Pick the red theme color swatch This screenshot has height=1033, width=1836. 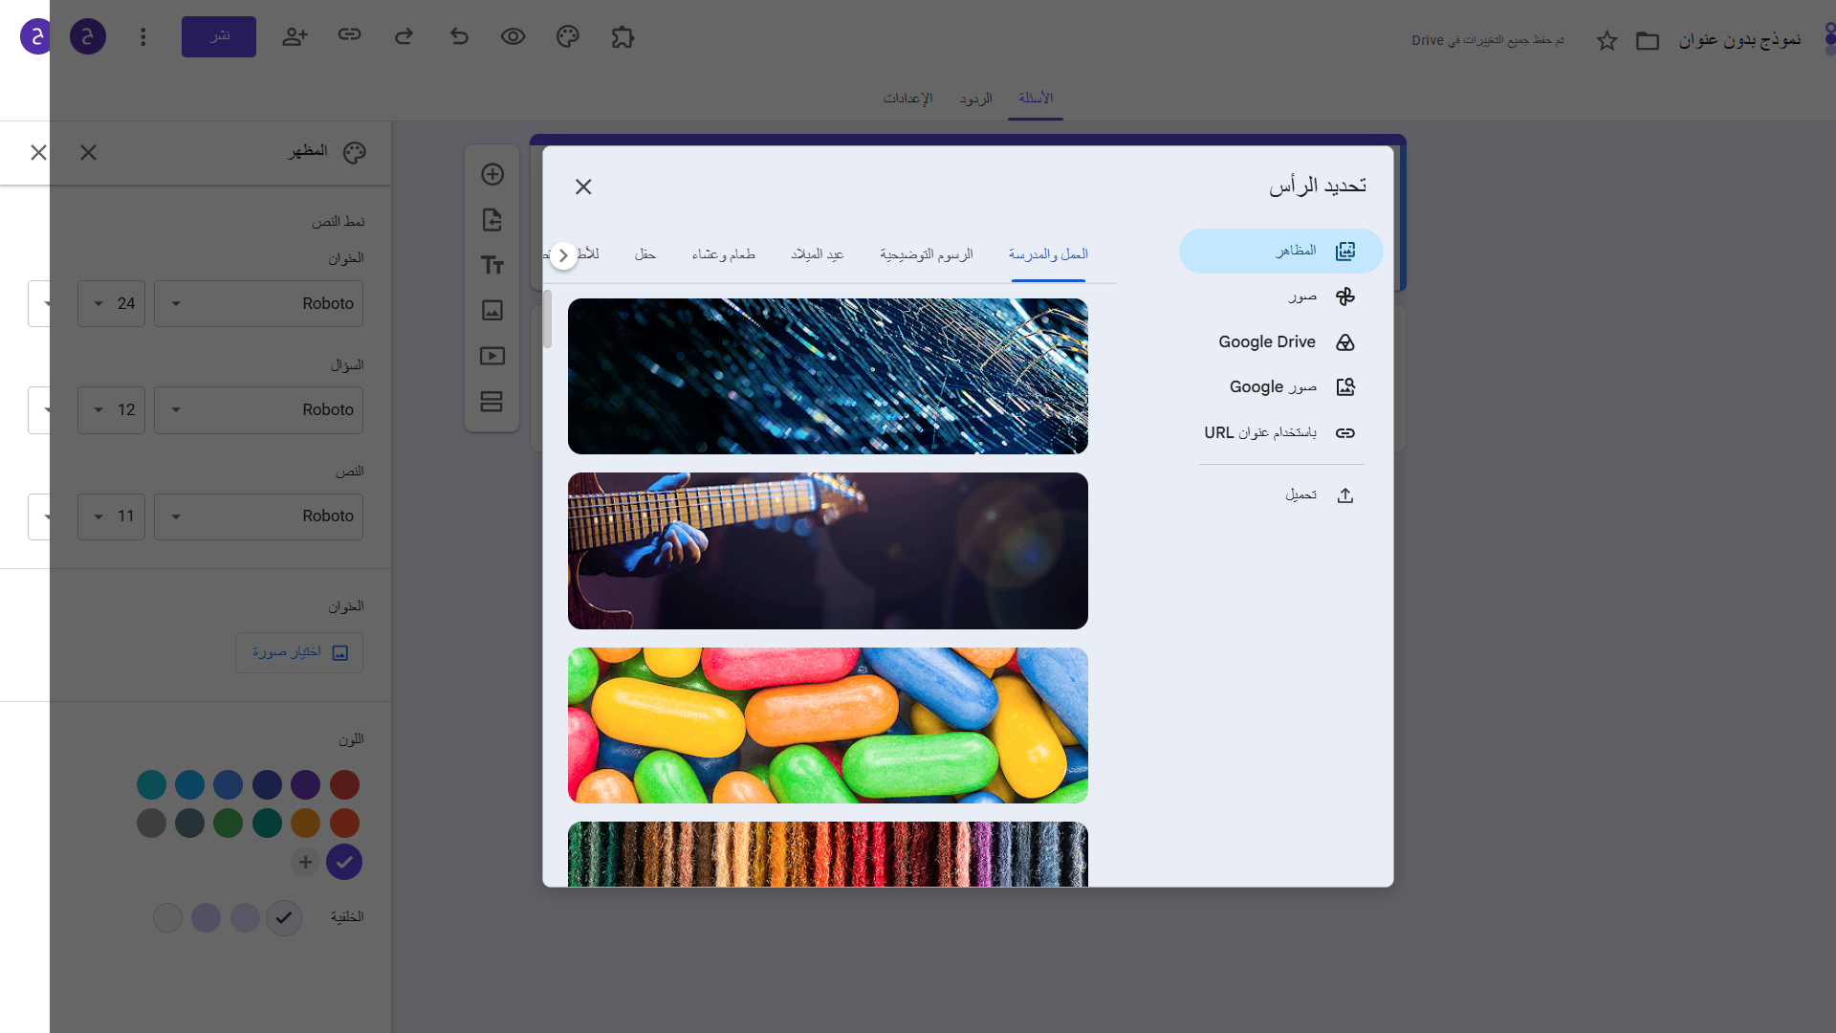tap(344, 785)
